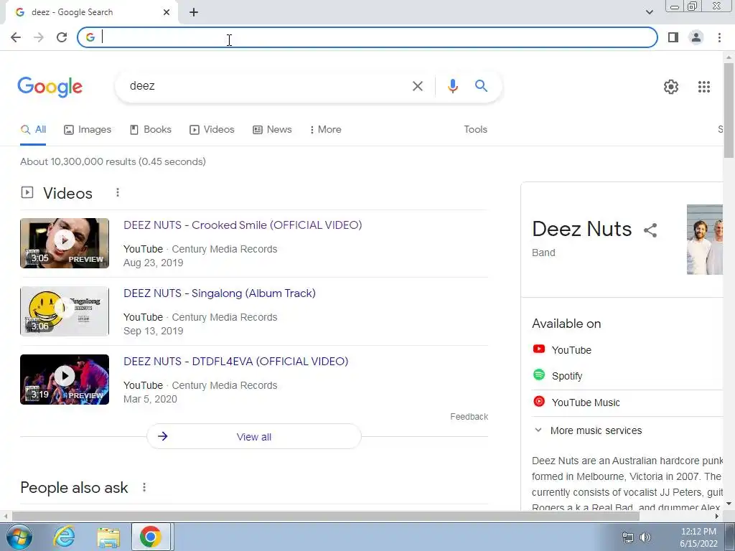Screen dimensions: 735x551
Task: Click the Google logo
Action: pos(50,87)
